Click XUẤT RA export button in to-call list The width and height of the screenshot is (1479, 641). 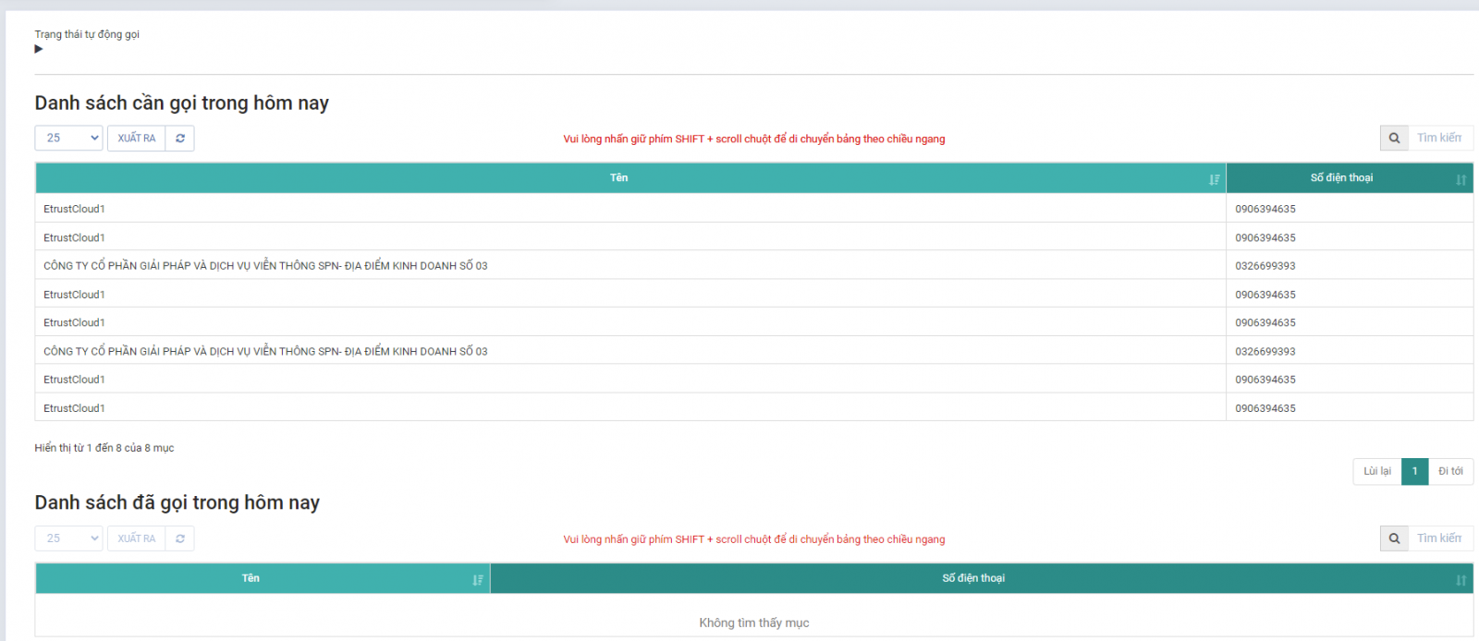coord(137,139)
